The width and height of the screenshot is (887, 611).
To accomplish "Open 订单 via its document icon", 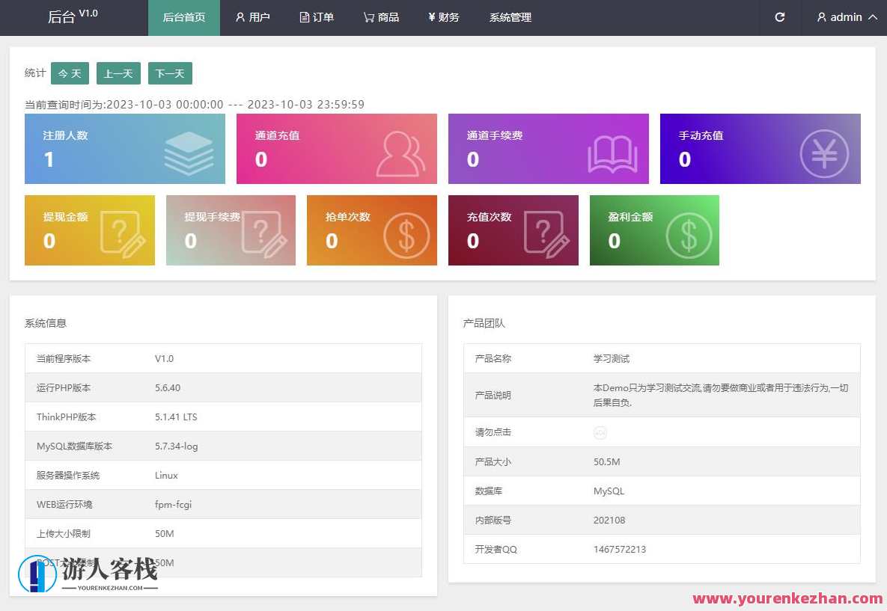I will (x=303, y=17).
